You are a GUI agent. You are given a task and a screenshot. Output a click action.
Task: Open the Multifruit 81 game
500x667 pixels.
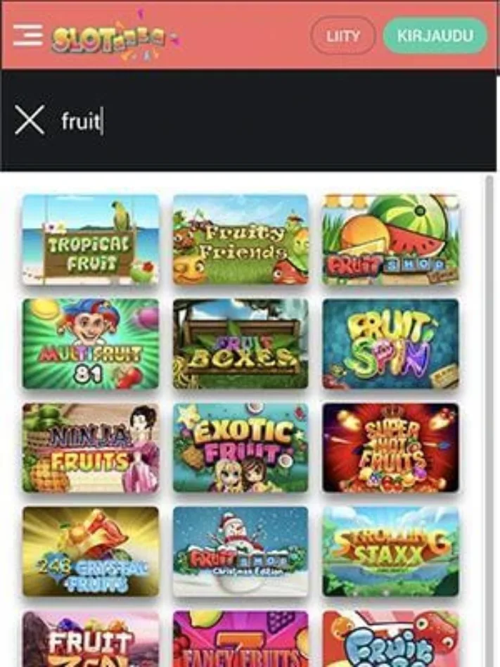click(x=91, y=344)
